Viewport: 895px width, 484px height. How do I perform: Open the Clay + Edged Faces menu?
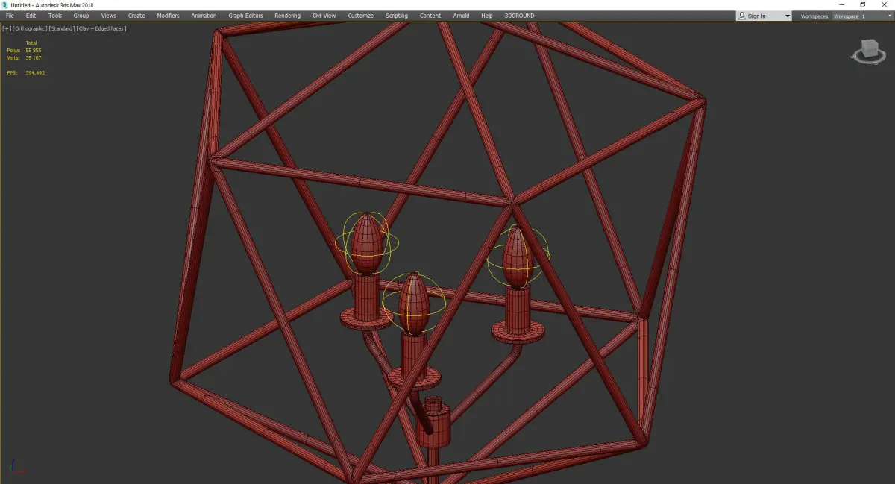click(x=101, y=28)
